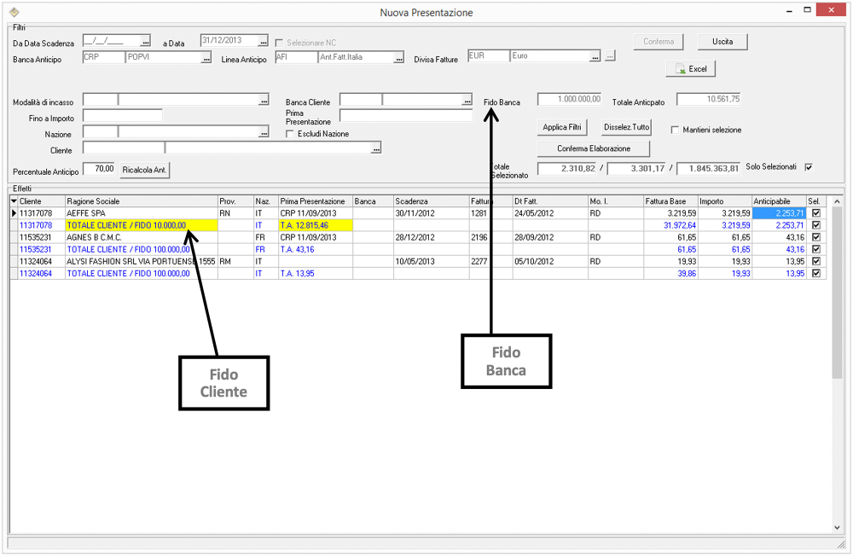Screen dimensions: 853x557
Task: Open the Modalità di incasso lookup
Action: pyautogui.click(x=263, y=102)
